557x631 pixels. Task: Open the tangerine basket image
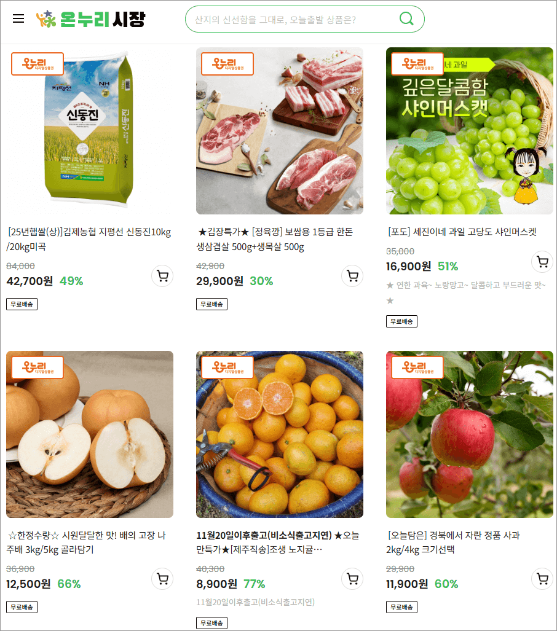(280, 434)
